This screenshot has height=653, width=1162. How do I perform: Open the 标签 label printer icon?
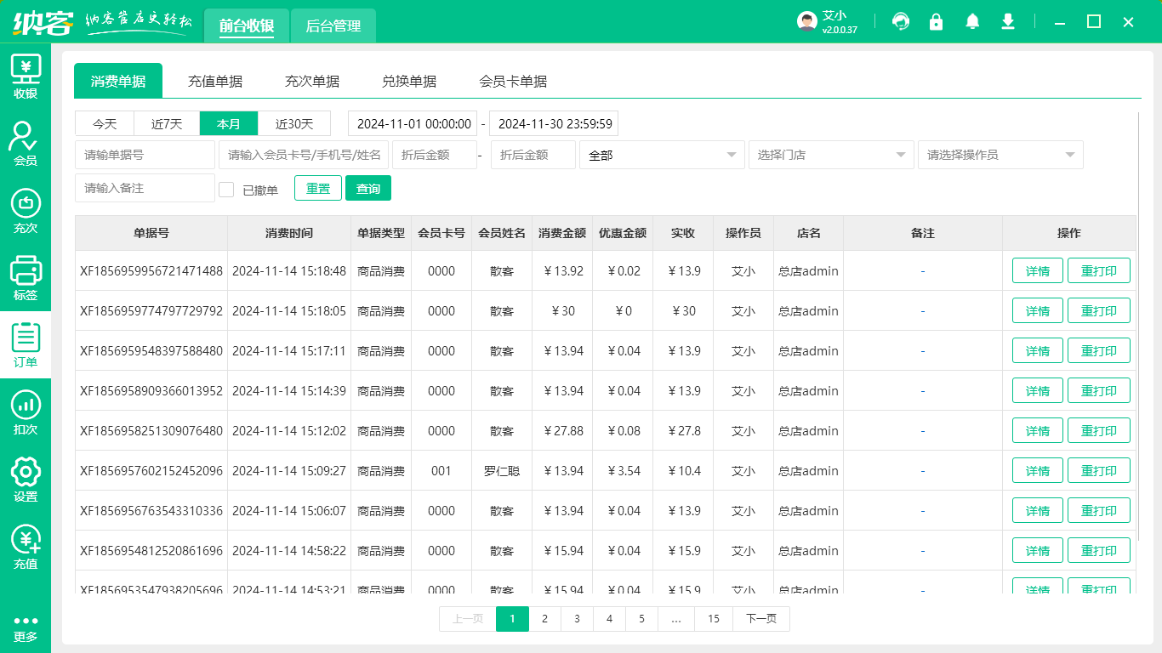(26, 278)
